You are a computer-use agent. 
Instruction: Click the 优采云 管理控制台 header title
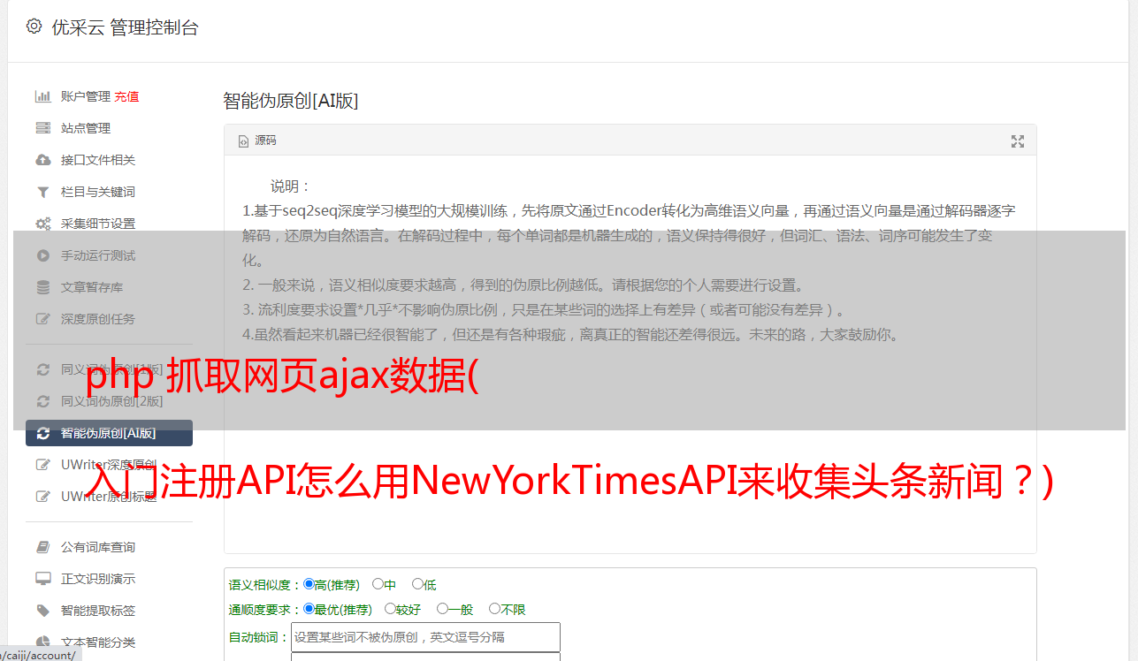click(x=125, y=27)
